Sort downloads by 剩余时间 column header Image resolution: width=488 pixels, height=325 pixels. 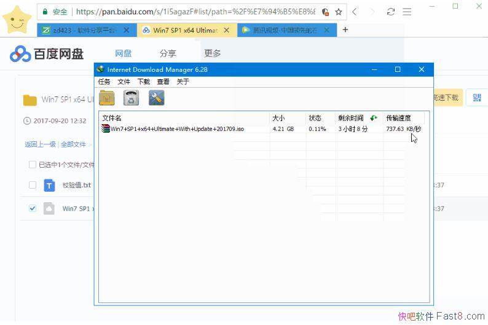point(352,118)
